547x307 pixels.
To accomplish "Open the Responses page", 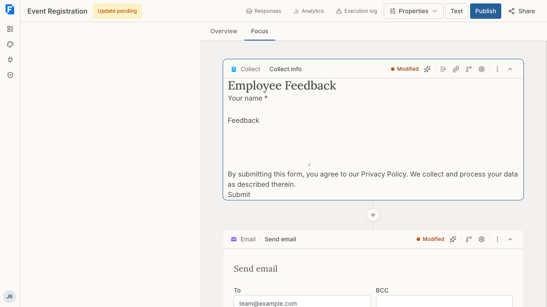I will (264, 11).
